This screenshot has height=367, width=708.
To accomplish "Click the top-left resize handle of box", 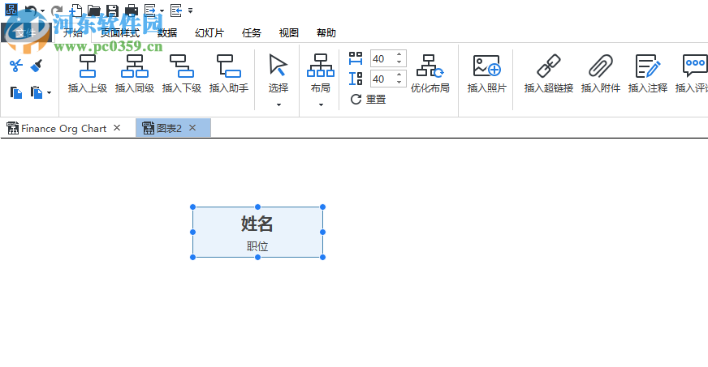I will pyautogui.click(x=192, y=207).
